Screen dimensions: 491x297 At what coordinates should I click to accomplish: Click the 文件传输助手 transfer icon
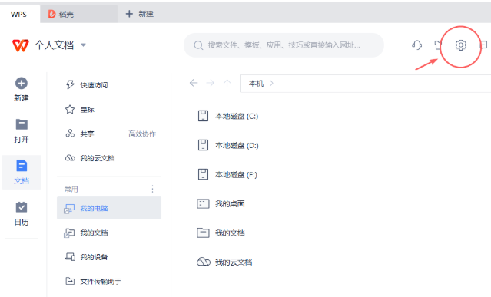[x=70, y=281]
